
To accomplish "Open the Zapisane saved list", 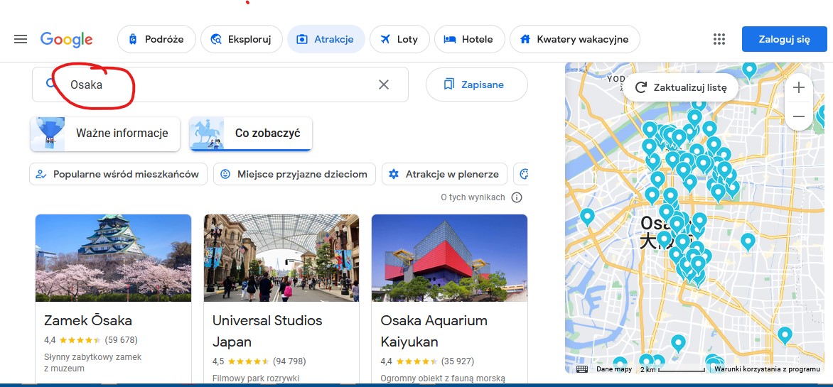I will coord(476,85).
